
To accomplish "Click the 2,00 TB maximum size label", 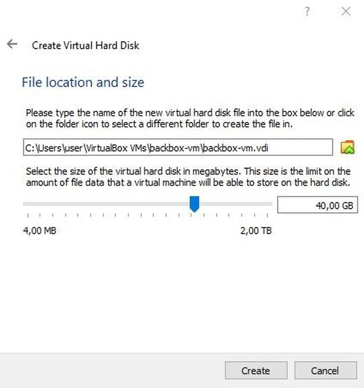I will tap(256, 231).
